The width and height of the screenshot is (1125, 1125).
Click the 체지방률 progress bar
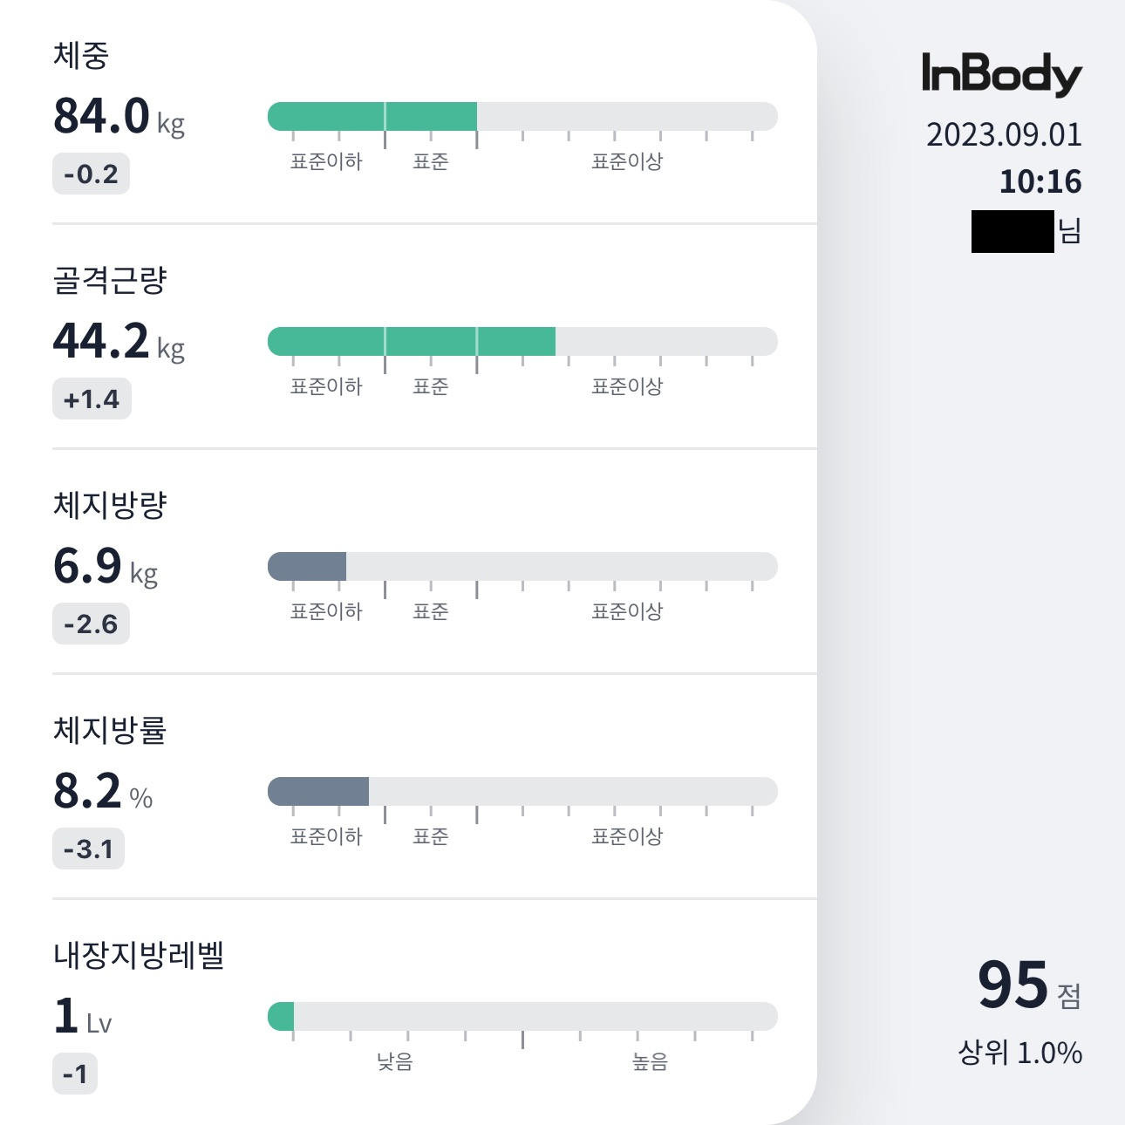[x=522, y=792]
